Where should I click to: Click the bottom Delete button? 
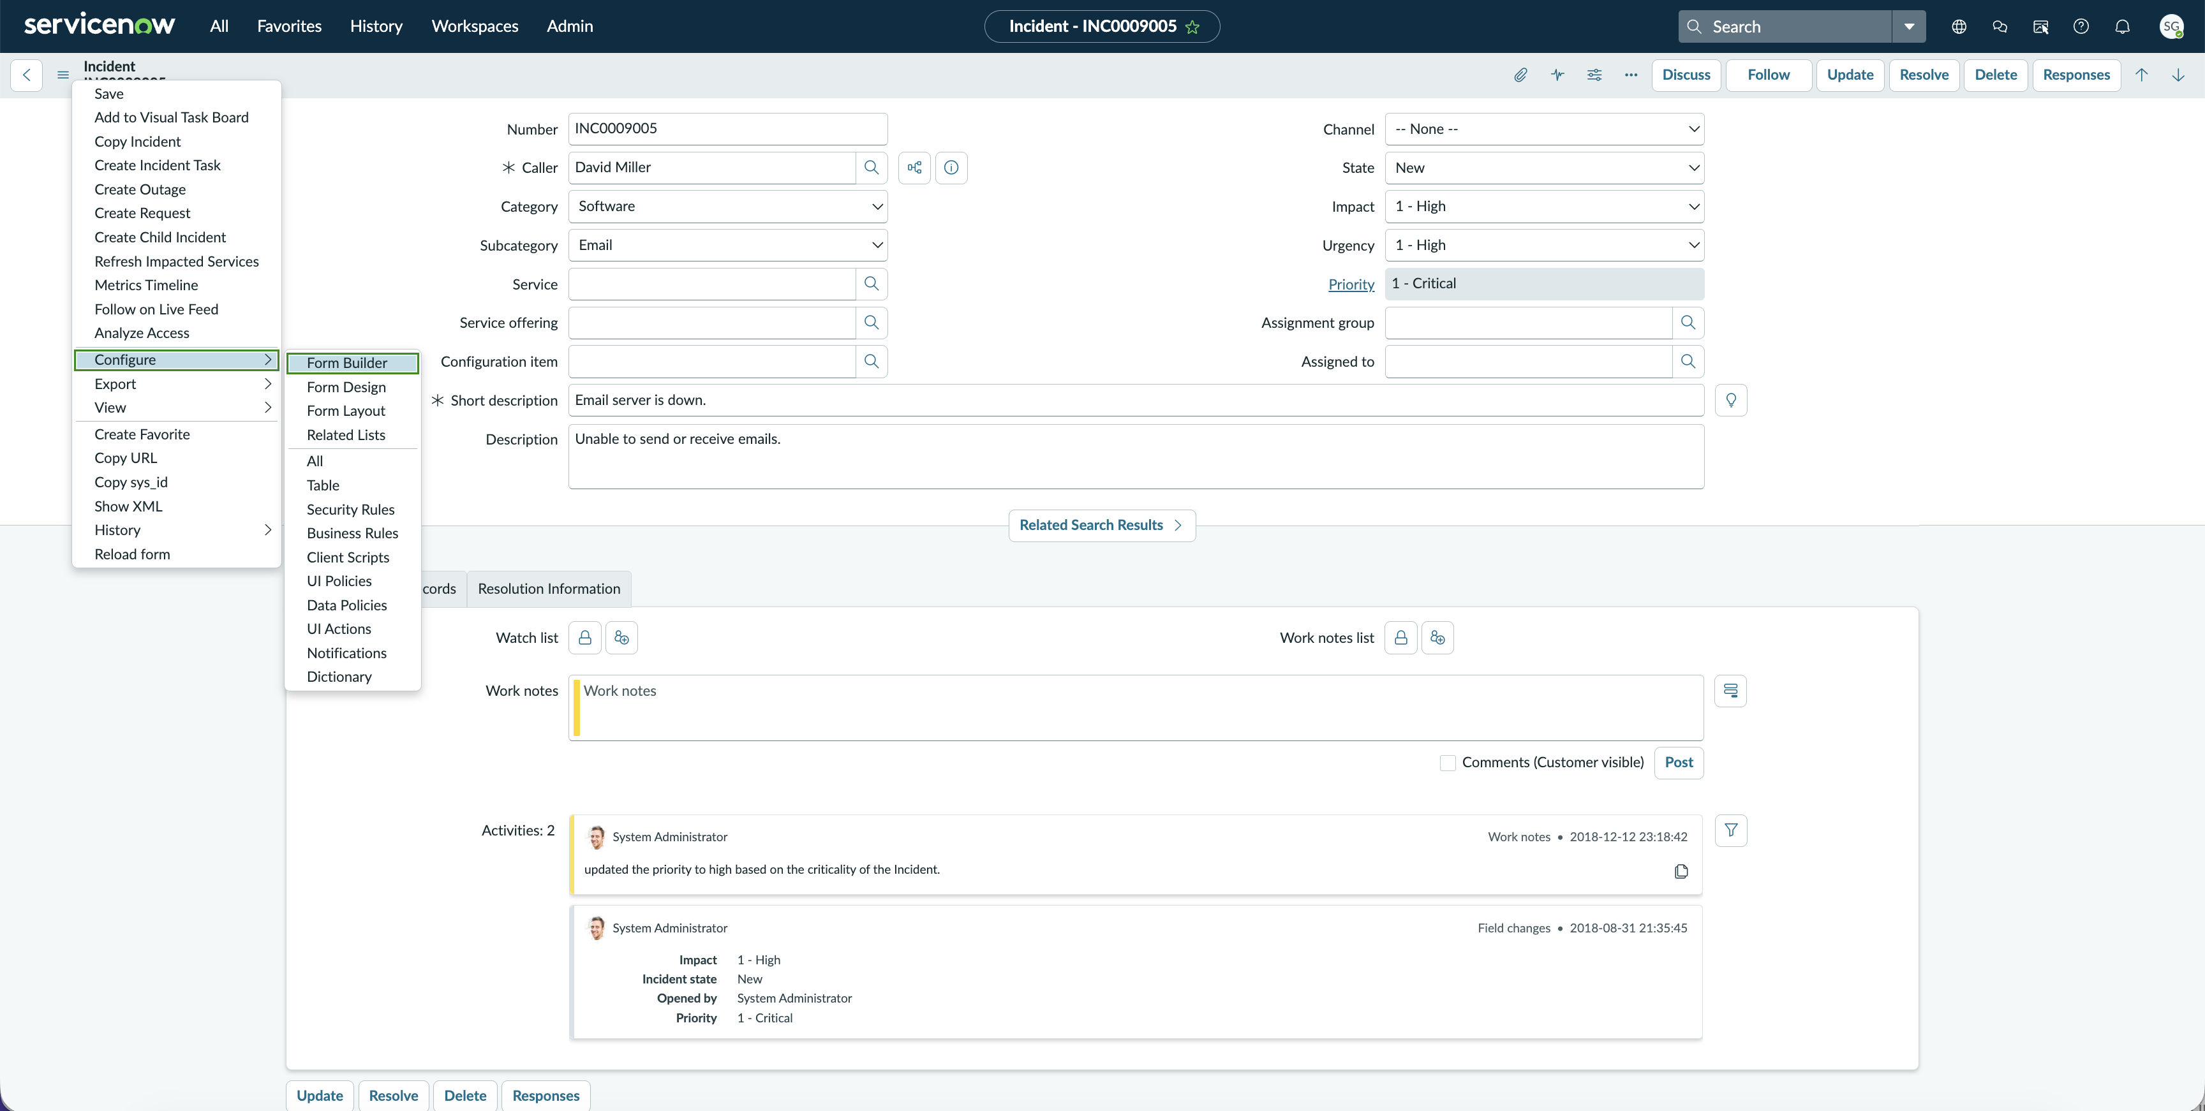pyautogui.click(x=464, y=1096)
